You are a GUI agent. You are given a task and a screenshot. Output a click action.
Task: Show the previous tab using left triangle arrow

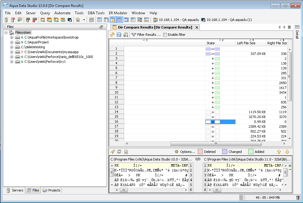280,27
